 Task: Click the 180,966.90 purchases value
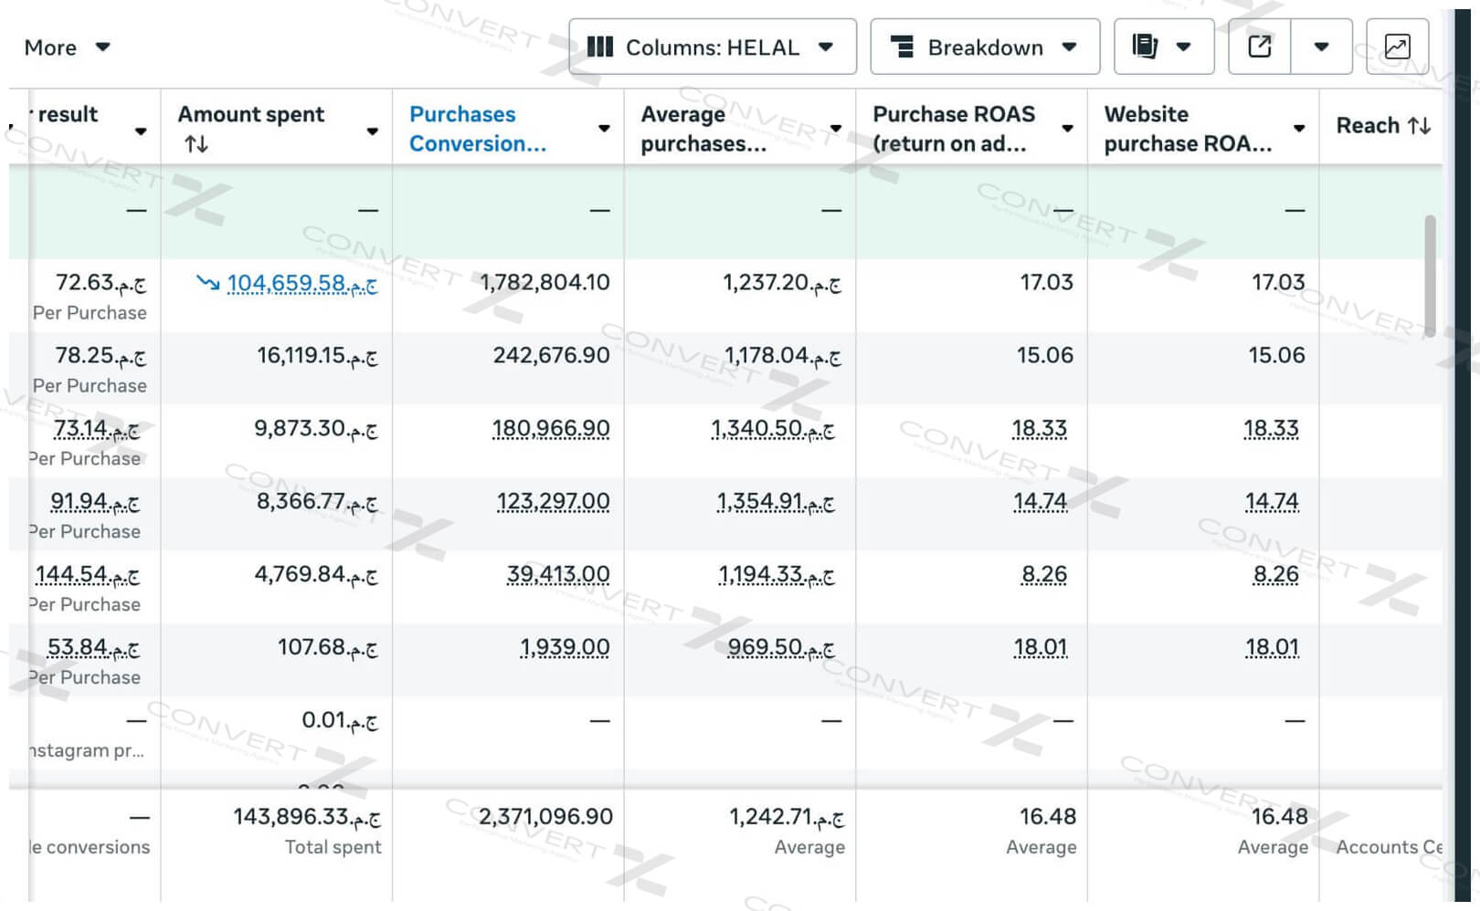[x=550, y=429]
